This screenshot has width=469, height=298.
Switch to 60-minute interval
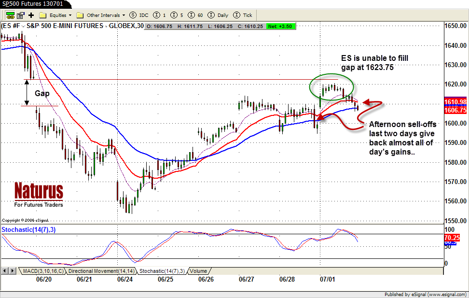194,15
